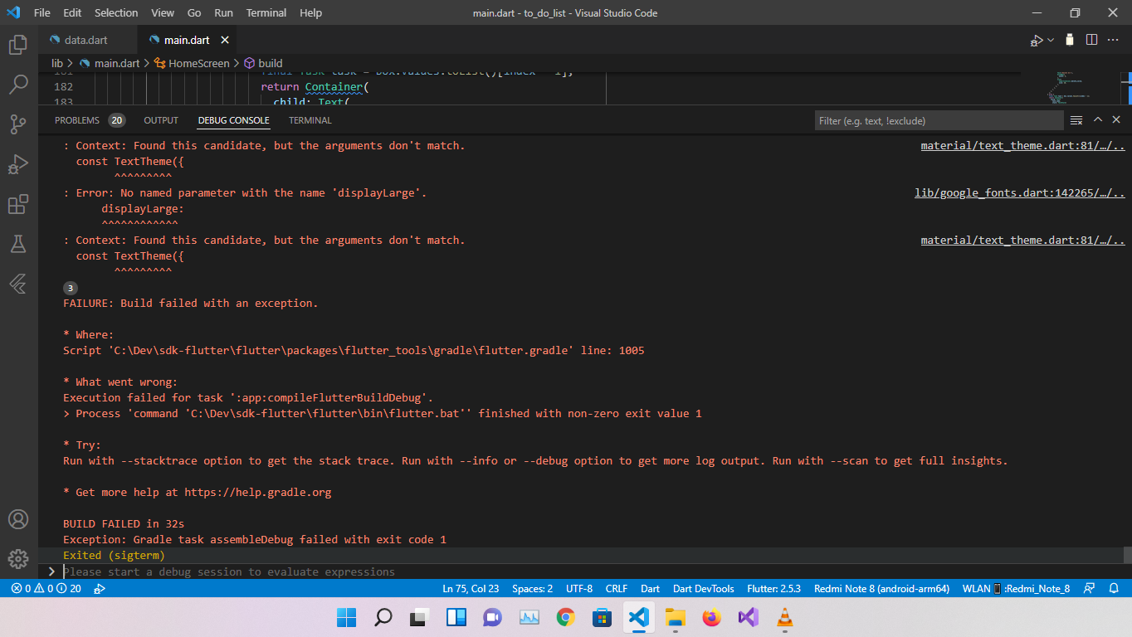This screenshot has width=1132, height=637.
Task: Click the build breadcrumb segment
Action: tap(263, 63)
